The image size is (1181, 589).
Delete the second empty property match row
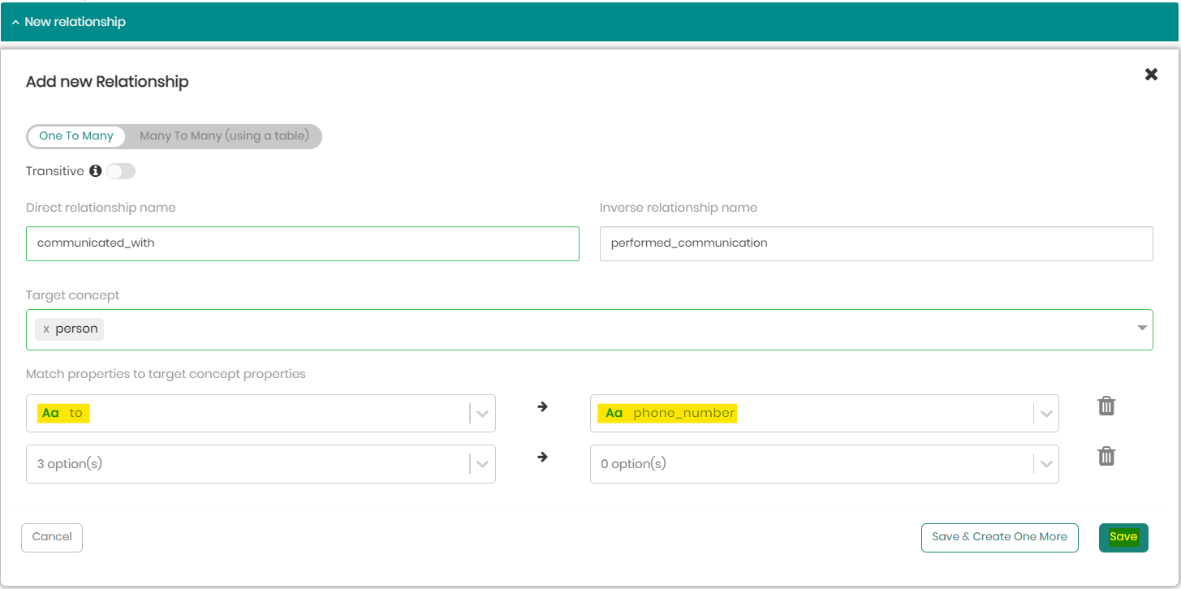pyautogui.click(x=1106, y=457)
